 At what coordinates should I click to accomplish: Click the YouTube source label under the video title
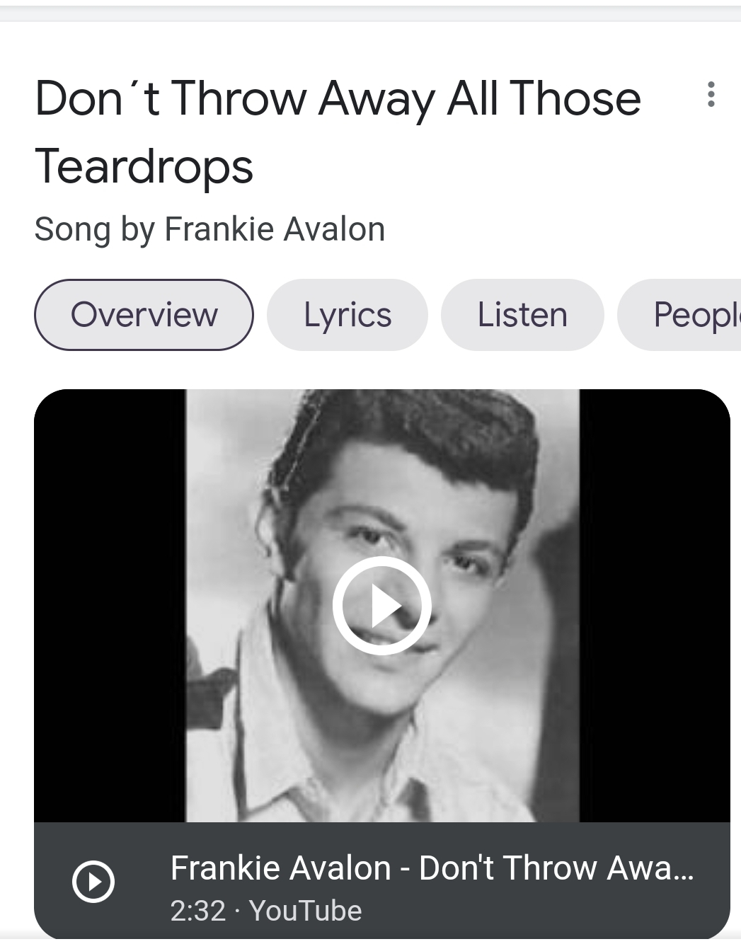coord(306,911)
